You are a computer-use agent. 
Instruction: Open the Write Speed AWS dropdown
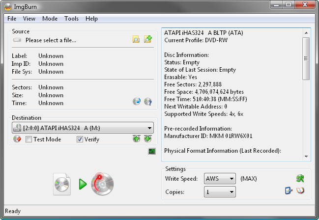click(220, 179)
